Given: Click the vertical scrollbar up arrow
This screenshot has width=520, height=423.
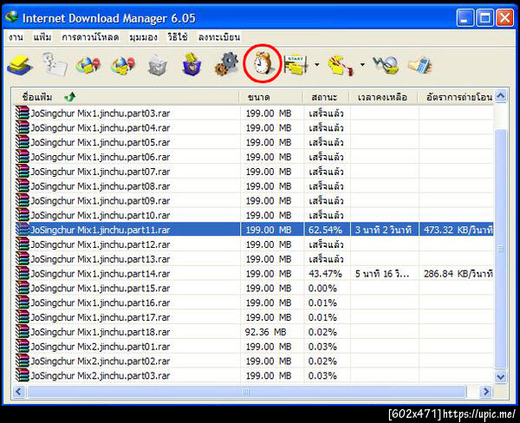Looking at the screenshot, I should click(x=500, y=96).
